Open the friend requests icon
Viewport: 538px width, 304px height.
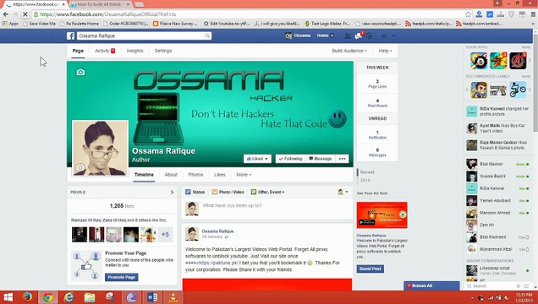pos(348,35)
